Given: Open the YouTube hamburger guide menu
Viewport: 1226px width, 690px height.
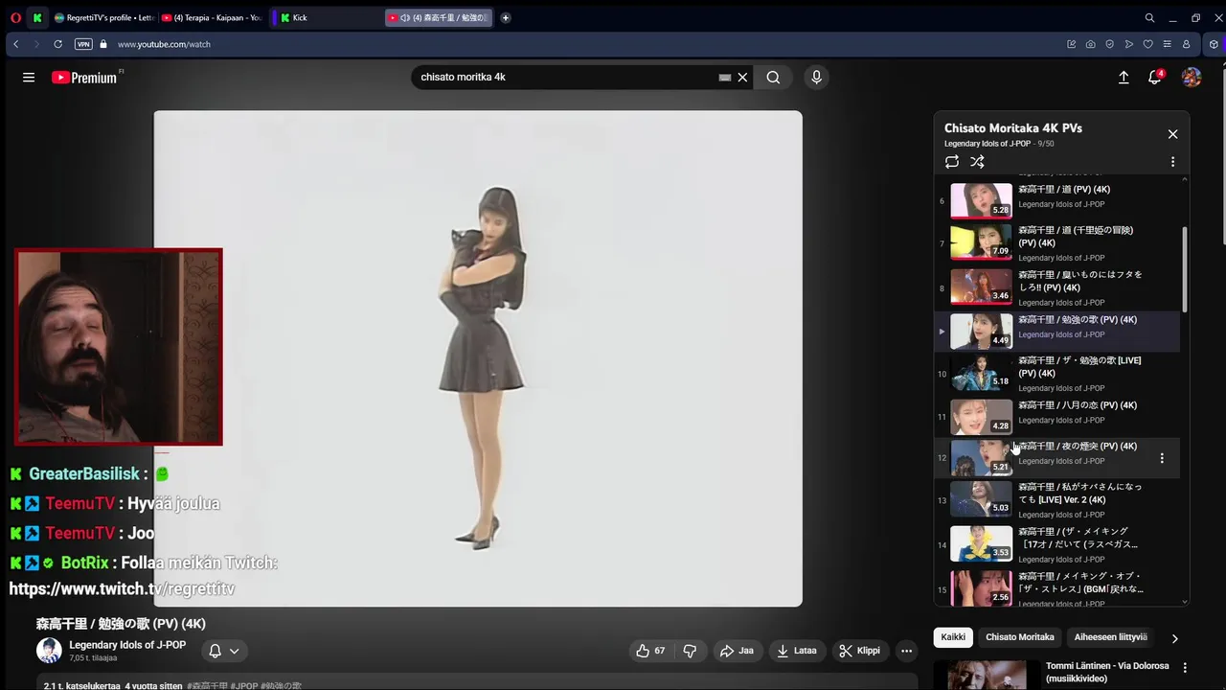Looking at the screenshot, I should coord(29,78).
